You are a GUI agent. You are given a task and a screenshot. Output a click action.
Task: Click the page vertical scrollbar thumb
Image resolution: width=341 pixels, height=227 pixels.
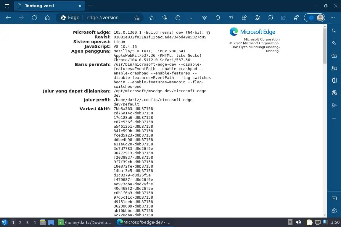point(325,46)
